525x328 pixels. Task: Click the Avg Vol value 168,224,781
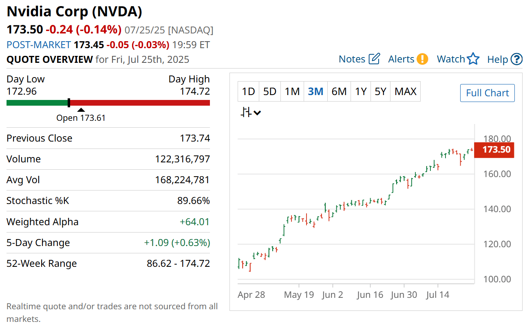point(183,180)
